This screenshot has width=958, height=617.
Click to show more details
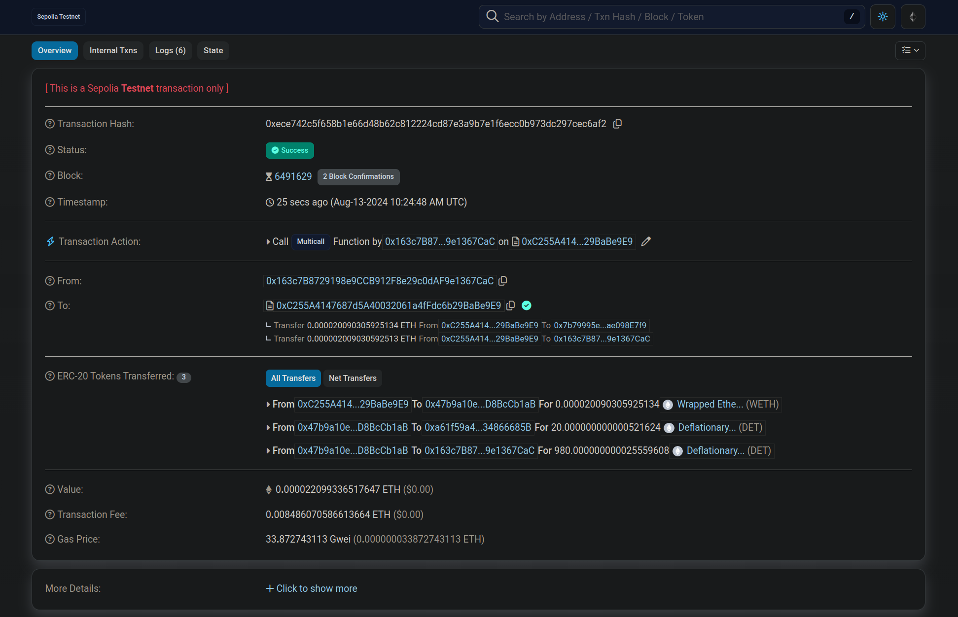[x=312, y=588]
